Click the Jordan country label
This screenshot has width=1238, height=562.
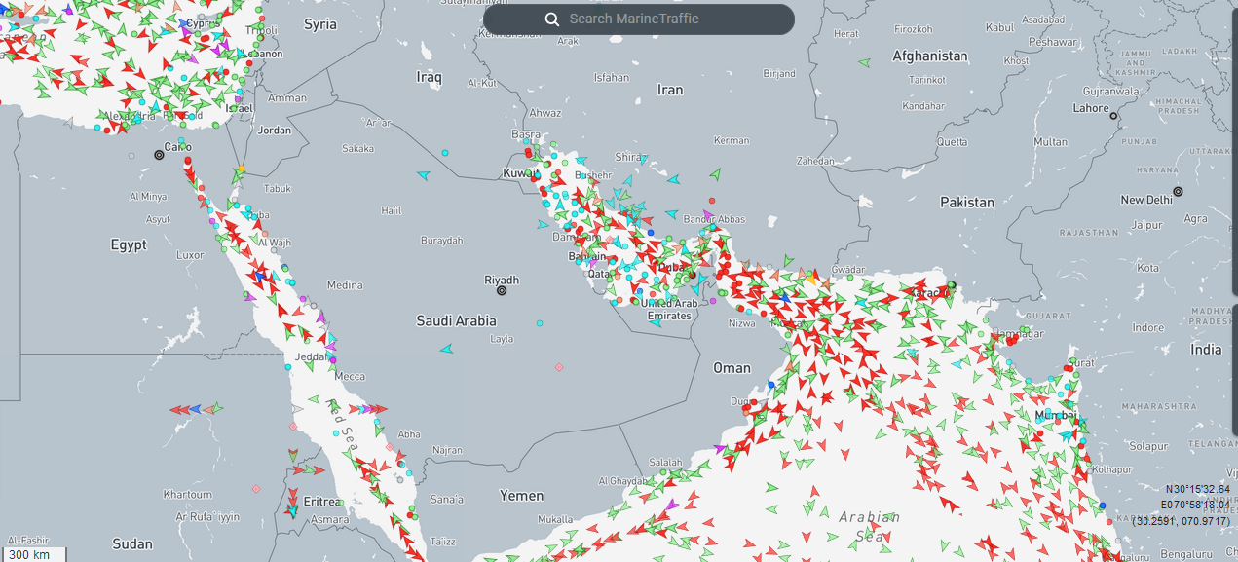[275, 131]
